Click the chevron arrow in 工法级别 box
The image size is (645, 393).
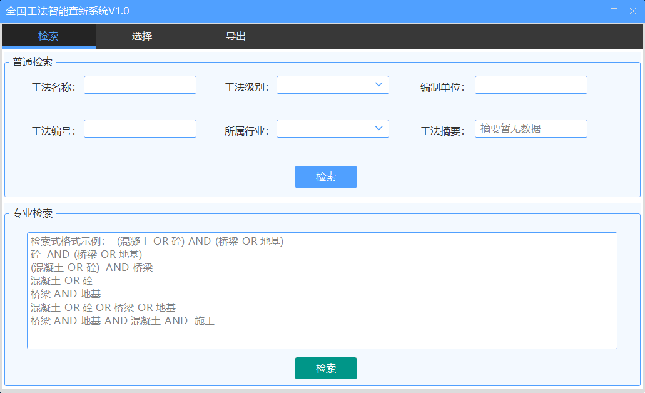[x=378, y=85]
